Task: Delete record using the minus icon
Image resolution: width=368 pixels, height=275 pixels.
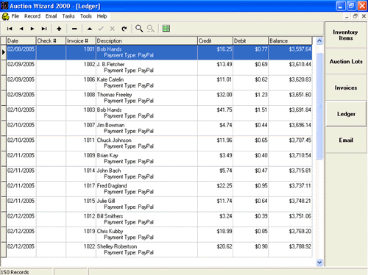Action: (x=74, y=29)
